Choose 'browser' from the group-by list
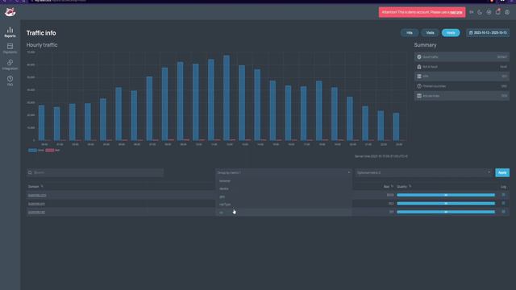This screenshot has height=290, width=516. (283, 180)
